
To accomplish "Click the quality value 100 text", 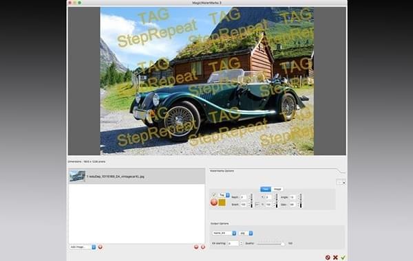I will point(290,243).
